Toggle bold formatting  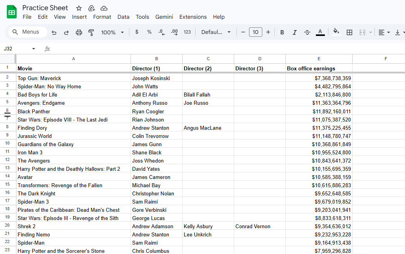(x=282, y=32)
